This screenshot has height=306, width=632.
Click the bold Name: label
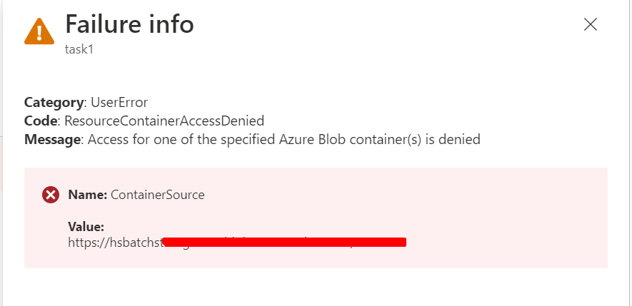[x=87, y=195]
